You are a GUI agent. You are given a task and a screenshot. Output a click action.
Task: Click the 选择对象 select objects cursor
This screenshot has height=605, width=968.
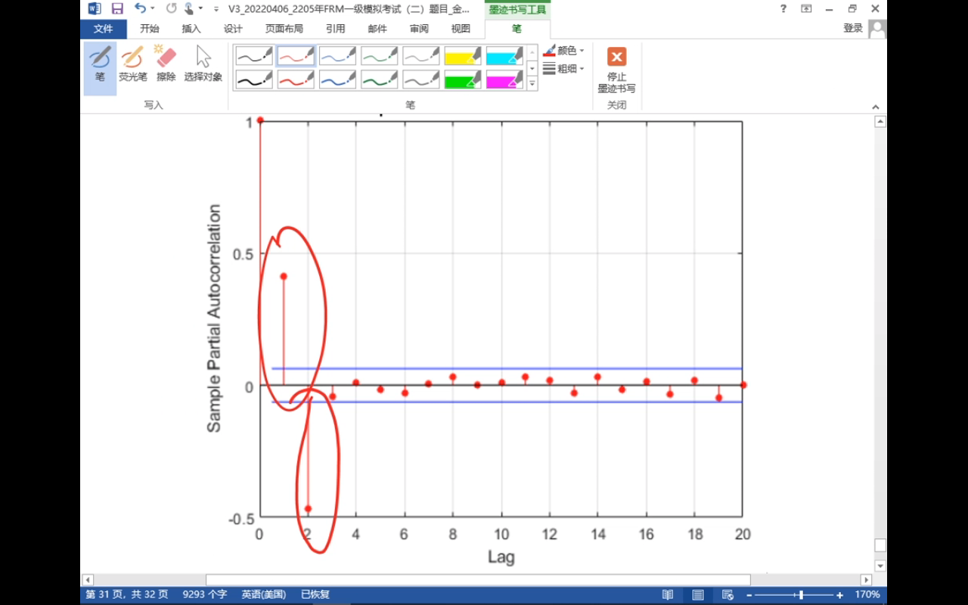click(203, 64)
